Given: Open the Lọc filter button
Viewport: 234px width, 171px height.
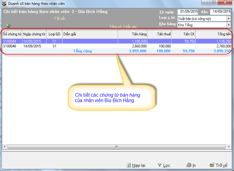Looking at the screenshot, I should 164,165.
